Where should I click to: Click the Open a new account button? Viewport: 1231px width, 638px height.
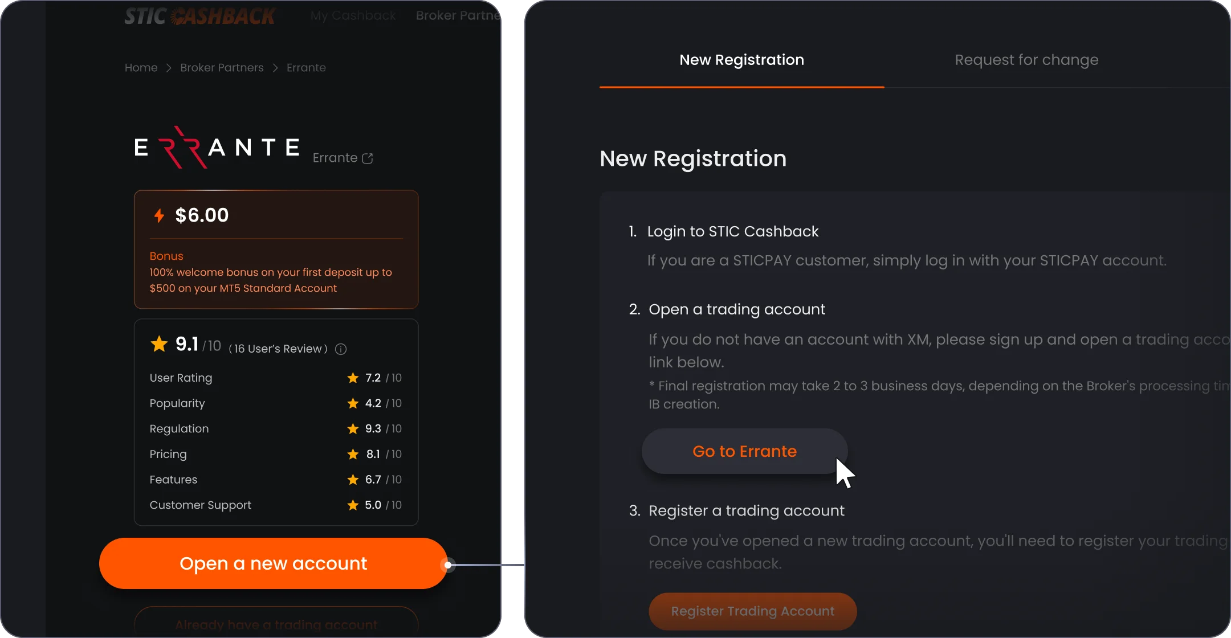point(273,563)
